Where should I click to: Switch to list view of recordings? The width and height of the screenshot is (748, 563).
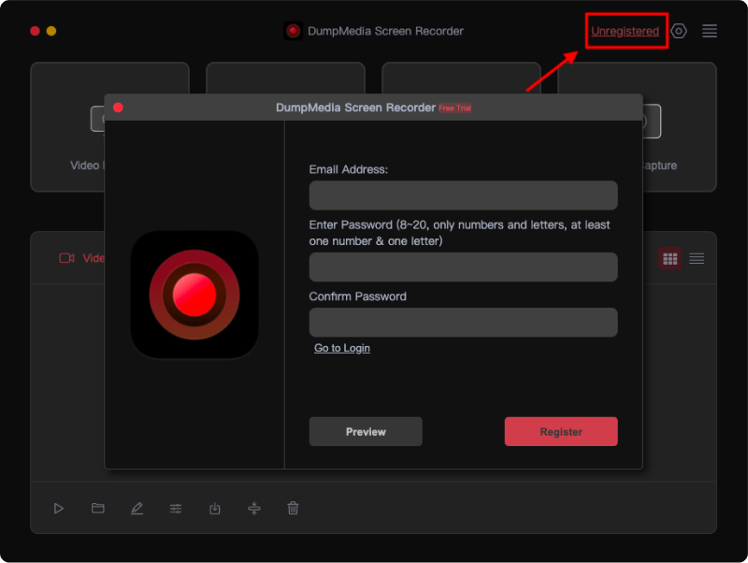coord(697,259)
